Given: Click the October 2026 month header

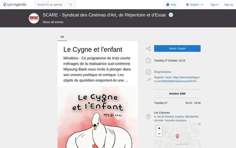Looking at the screenshot, I should (177, 94).
